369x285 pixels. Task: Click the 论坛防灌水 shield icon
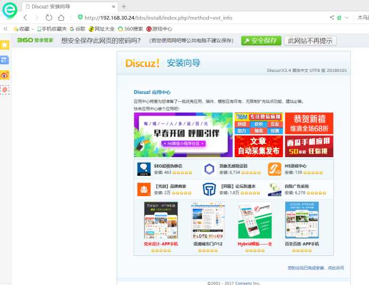pos(209,190)
